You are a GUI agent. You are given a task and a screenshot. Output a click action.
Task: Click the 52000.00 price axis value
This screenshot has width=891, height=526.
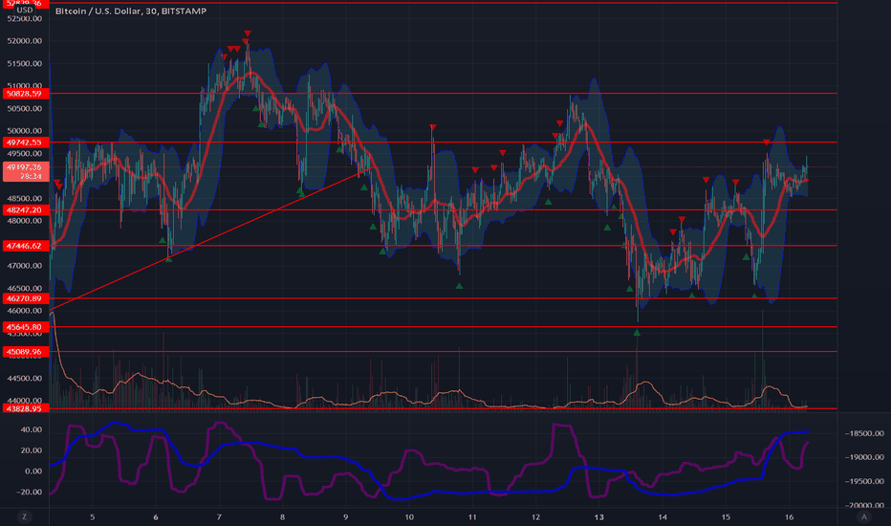coord(25,41)
